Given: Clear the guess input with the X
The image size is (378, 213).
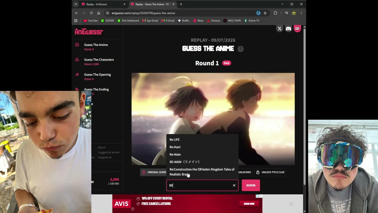Looking at the screenshot, I should [234, 185].
